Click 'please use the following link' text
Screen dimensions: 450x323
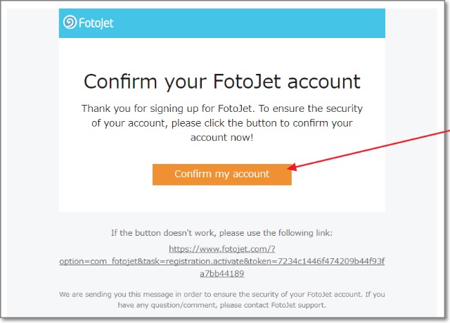[x=274, y=233]
